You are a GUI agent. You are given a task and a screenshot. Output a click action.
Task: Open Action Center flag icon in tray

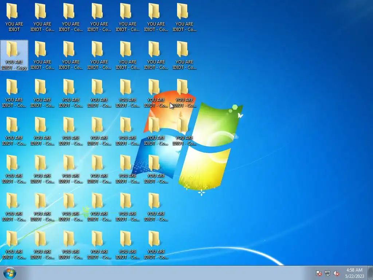[318, 273]
